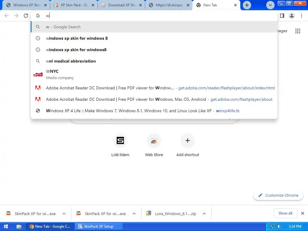Expand Luna_Windows_8.1 zip options arrow

tap(204, 214)
